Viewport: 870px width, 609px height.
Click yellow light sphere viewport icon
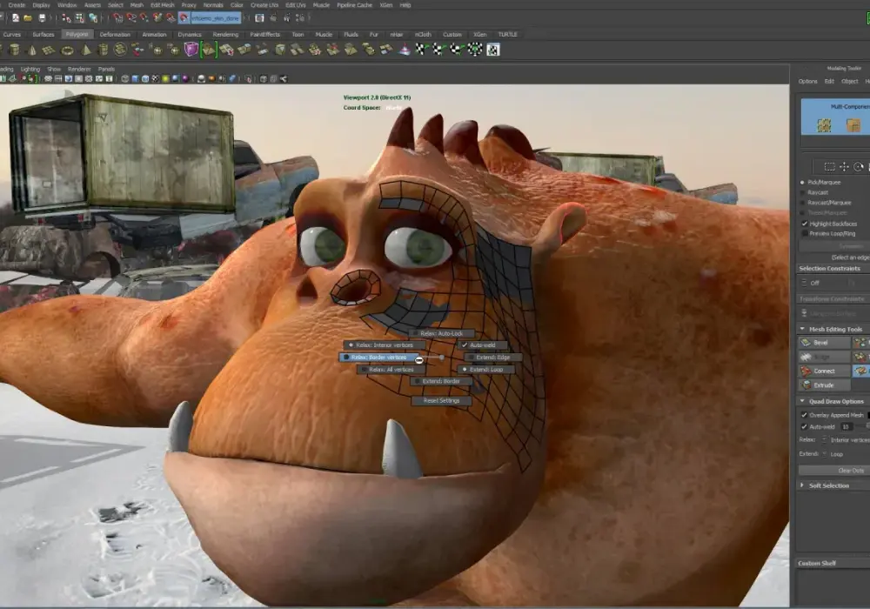(165, 79)
